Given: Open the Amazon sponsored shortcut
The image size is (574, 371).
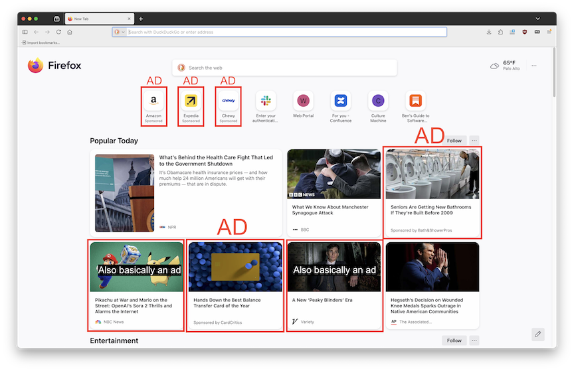Looking at the screenshot, I should coord(153,106).
